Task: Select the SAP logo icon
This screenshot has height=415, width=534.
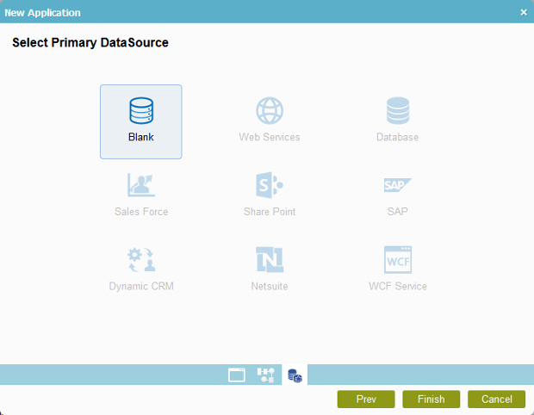Action: pos(397,185)
